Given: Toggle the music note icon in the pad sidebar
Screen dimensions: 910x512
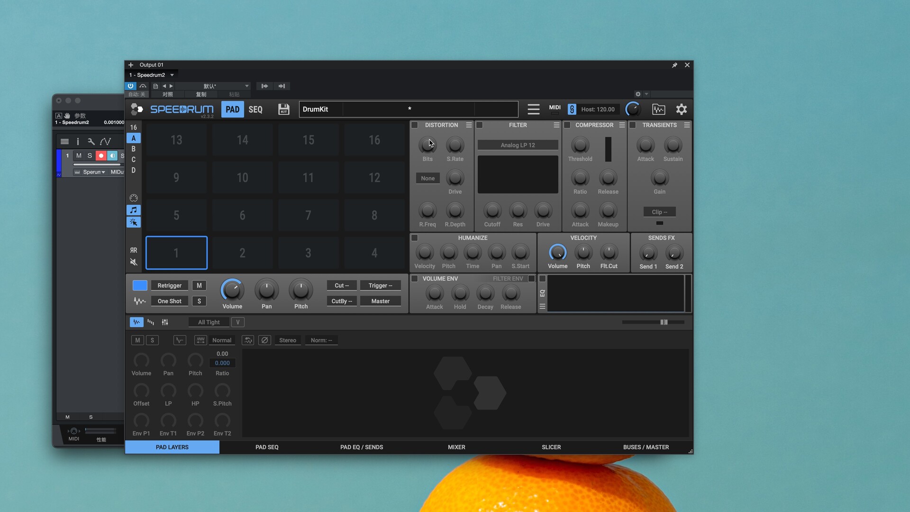Looking at the screenshot, I should click(x=134, y=210).
